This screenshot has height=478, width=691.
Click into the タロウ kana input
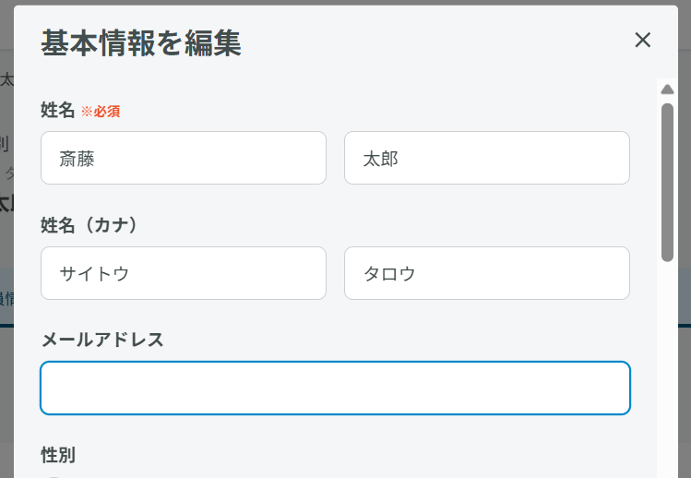[x=486, y=273]
